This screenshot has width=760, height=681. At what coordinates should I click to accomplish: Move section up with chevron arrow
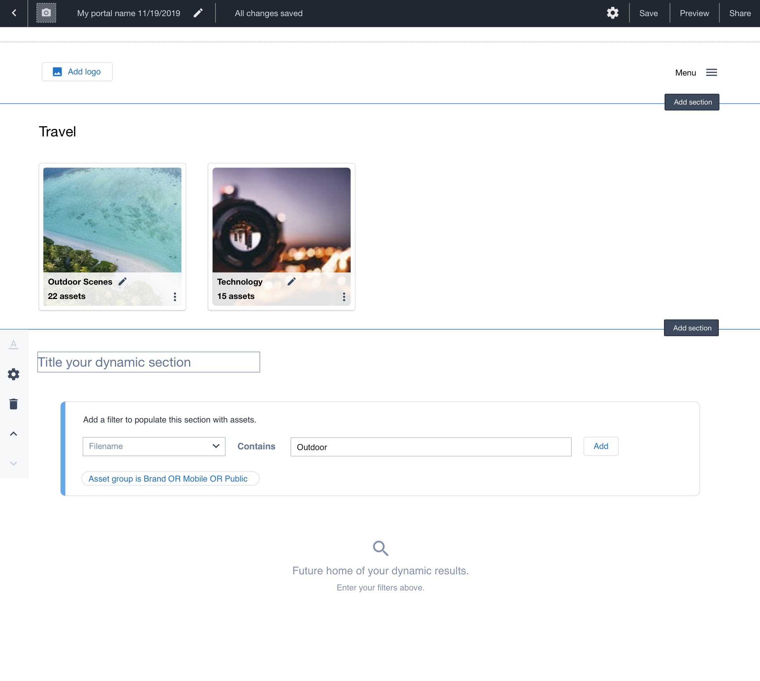coord(14,434)
